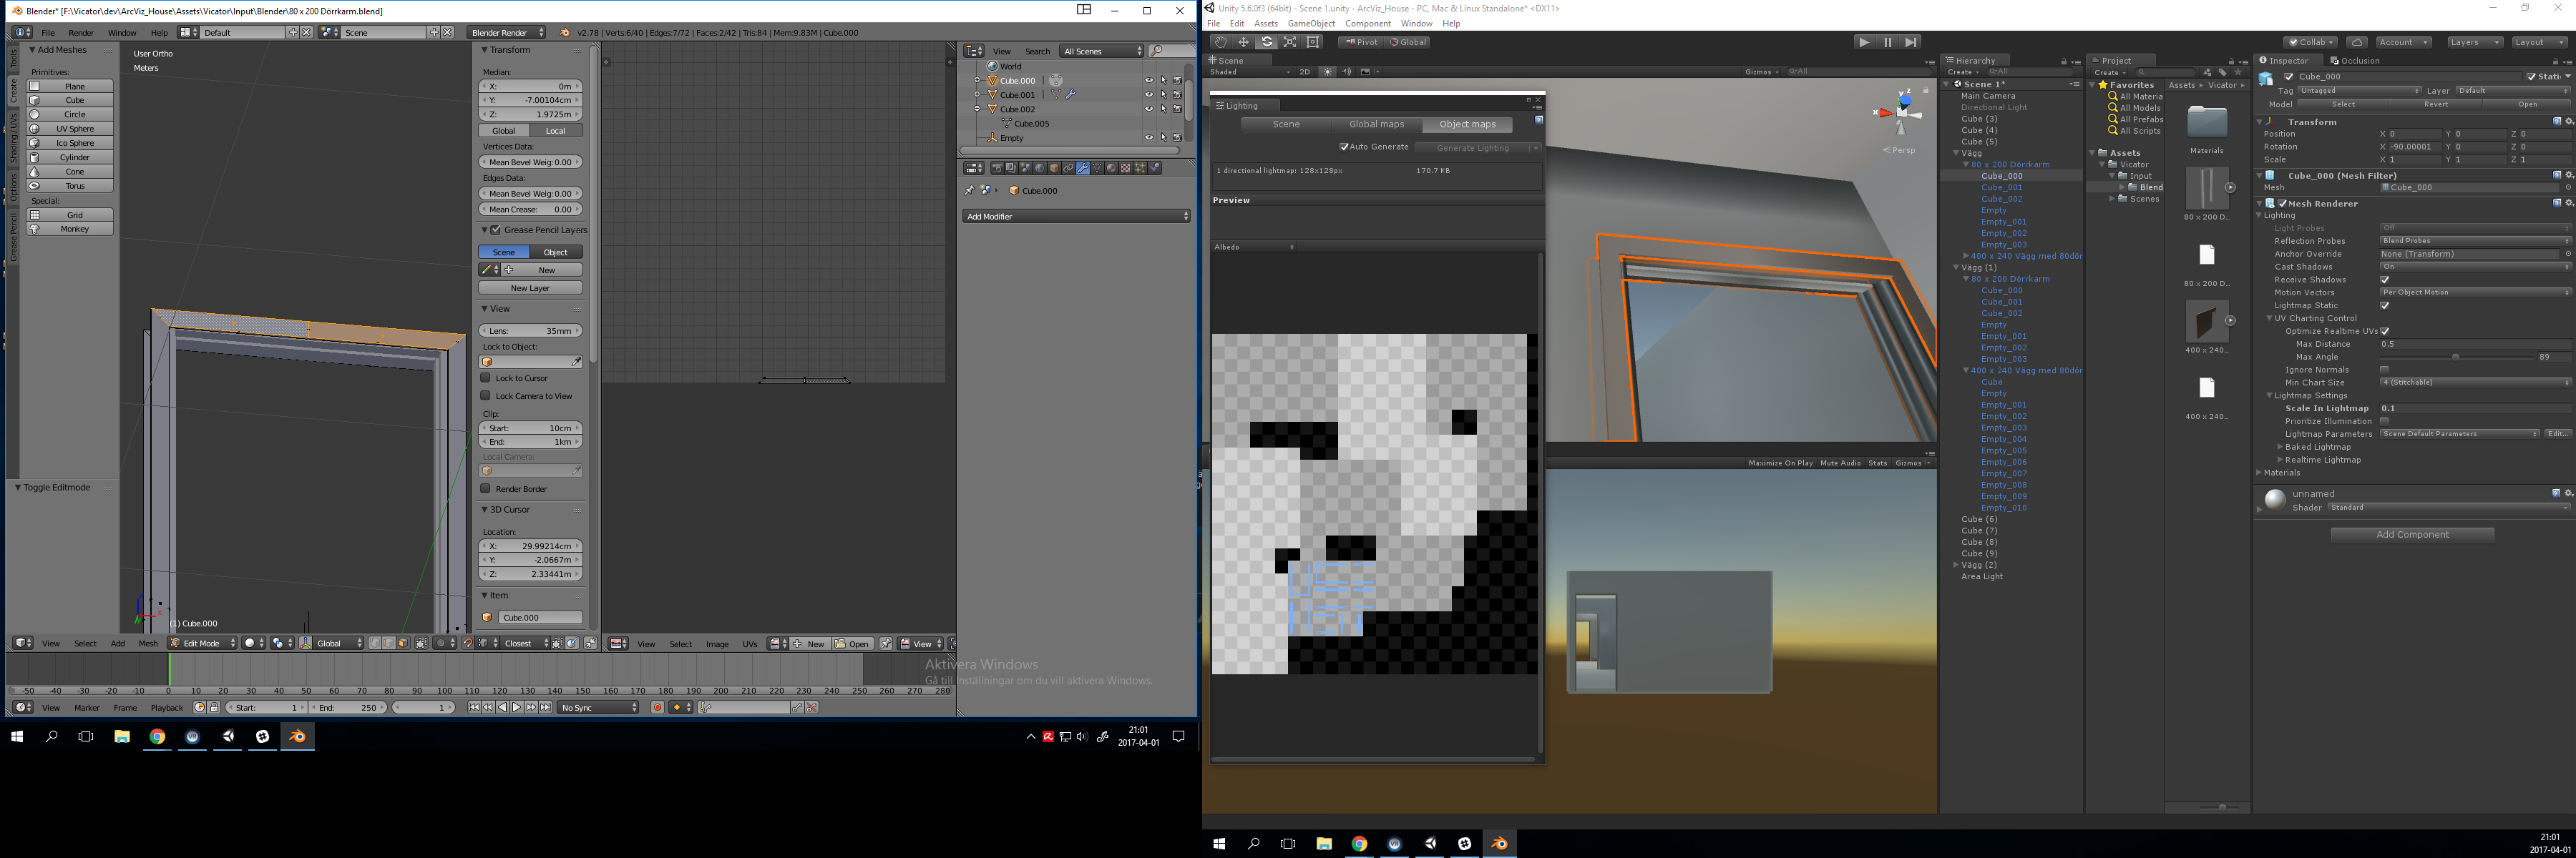The image size is (2576, 858).
Task: Select Unity's Rotate tool
Action: (x=1267, y=42)
